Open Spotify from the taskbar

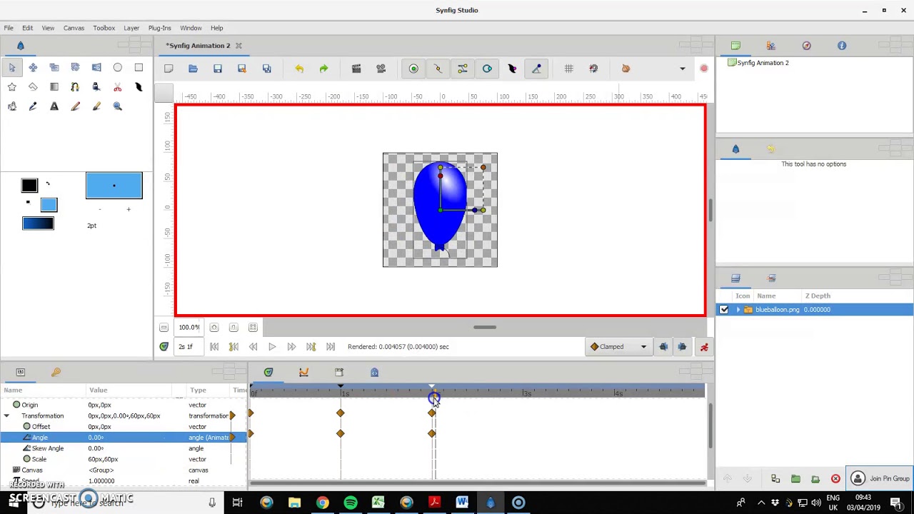(x=350, y=503)
